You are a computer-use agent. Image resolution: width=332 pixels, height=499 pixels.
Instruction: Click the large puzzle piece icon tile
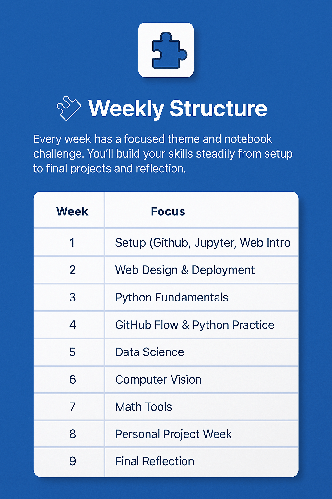tap(166, 50)
